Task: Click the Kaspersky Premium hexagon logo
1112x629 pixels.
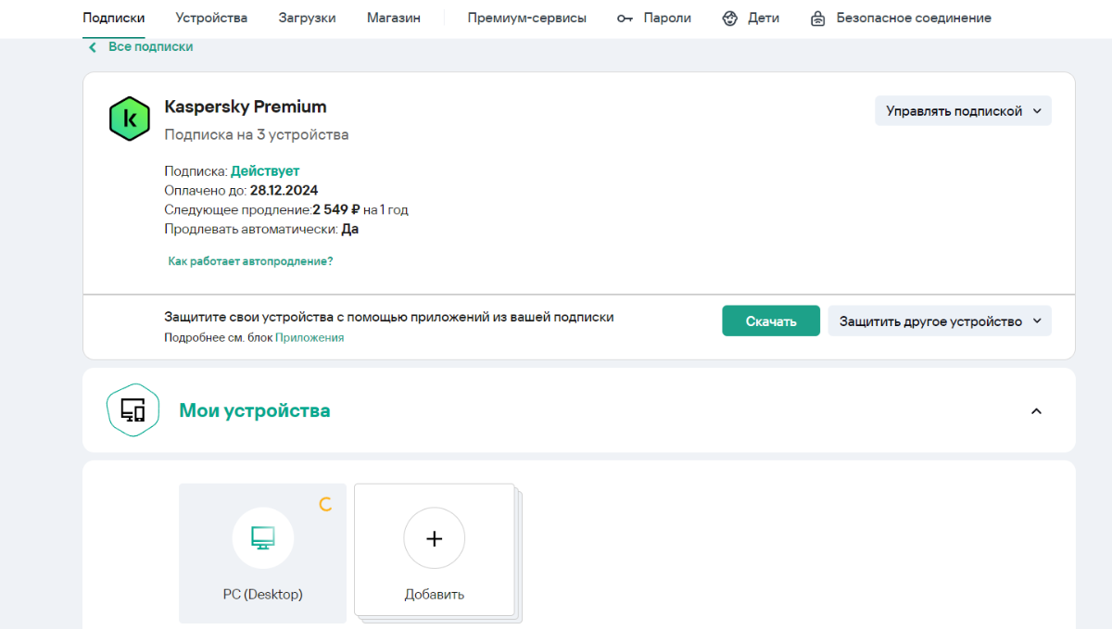Action: pos(130,119)
